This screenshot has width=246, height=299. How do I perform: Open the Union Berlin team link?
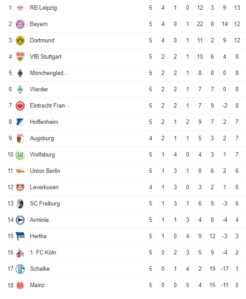(x=45, y=171)
